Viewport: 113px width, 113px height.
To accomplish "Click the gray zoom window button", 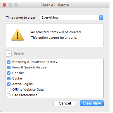I will 16,5.
